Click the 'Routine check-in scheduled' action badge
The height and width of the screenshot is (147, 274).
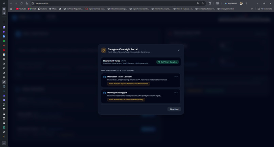(126, 100)
